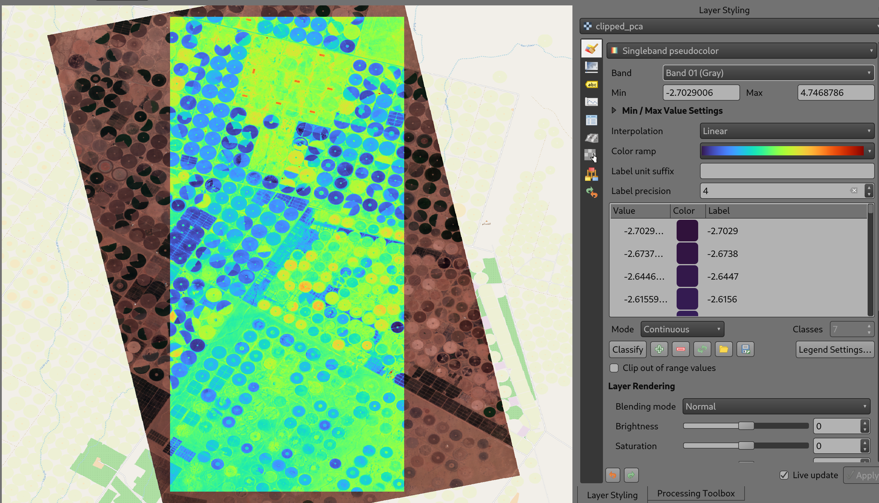Click the orange undo arrow button
Screen dimensions: 879x503
click(613, 475)
